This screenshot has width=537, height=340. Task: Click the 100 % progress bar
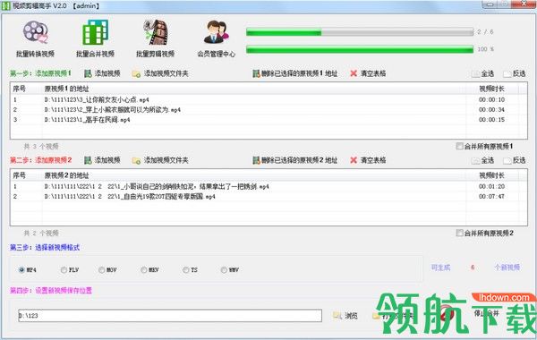[360, 49]
